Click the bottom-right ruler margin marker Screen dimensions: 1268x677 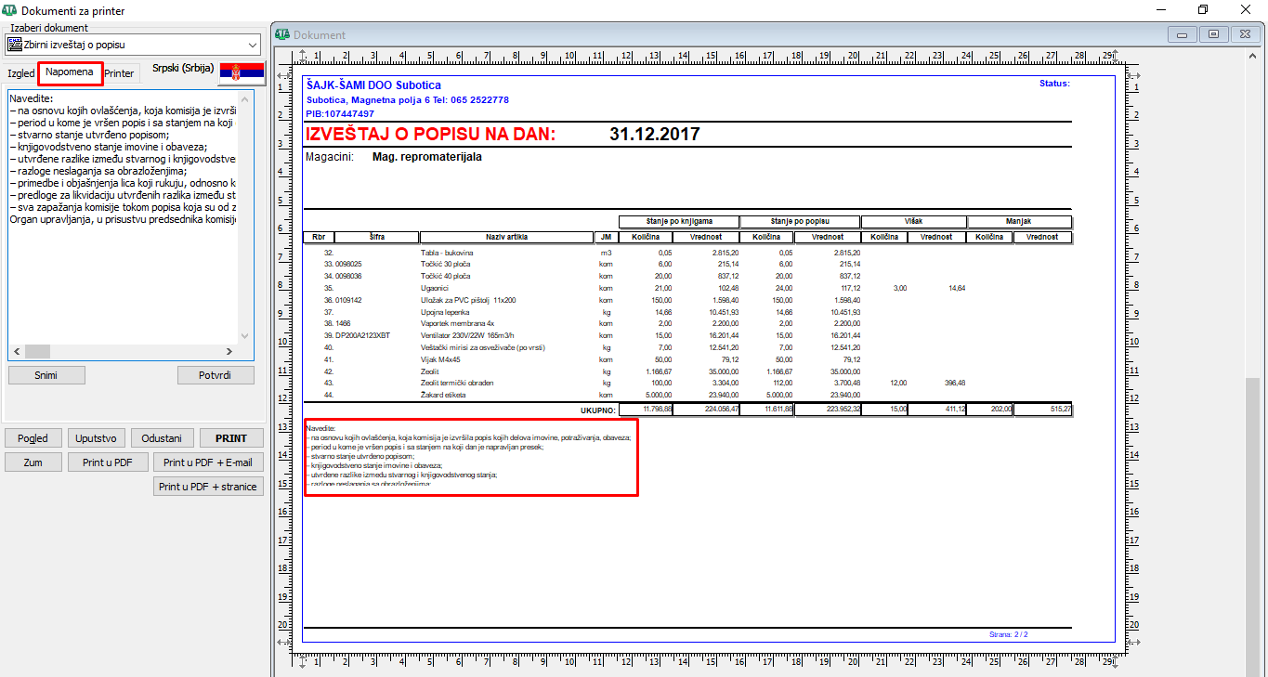point(1115,661)
